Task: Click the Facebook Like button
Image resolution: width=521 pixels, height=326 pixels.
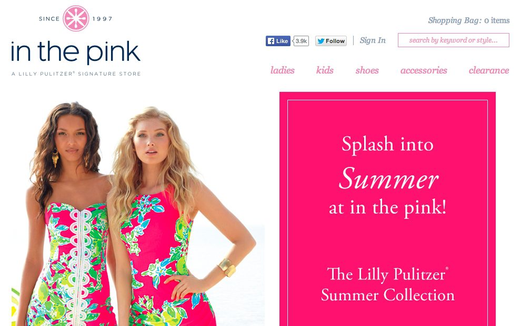Action: click(278, 41)
